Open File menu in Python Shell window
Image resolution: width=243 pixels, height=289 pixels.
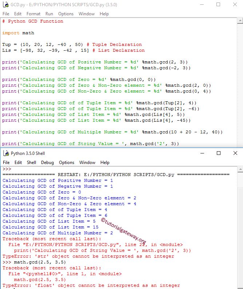coord(6,163)
